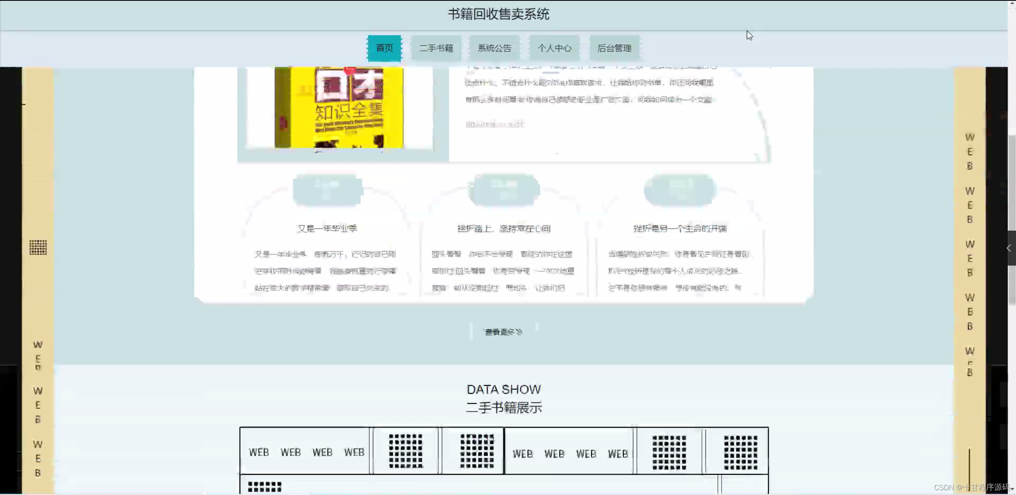Open 个人中心 from the nav bar

[x=554, y=48]
